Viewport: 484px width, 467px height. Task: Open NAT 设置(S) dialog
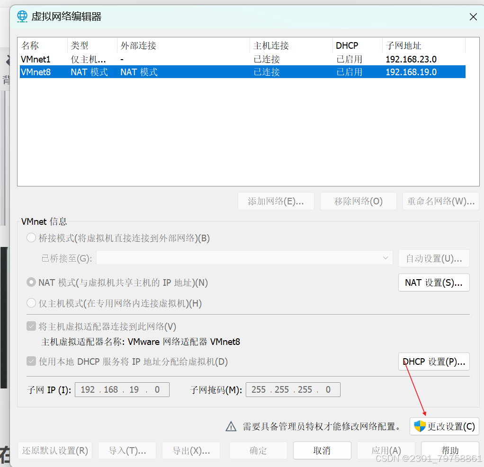(x=434, y=282)
